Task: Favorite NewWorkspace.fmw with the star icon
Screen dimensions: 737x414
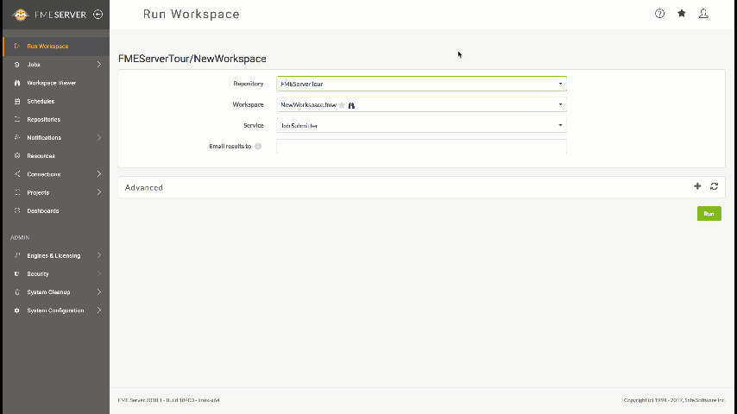Action: (x=342, y=104)
